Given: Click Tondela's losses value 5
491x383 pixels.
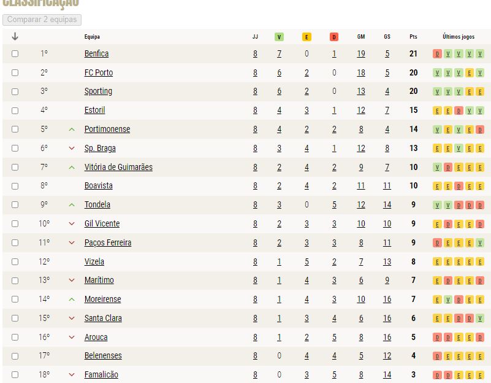Looking at the screenshot, I should [x=334, y=204].
